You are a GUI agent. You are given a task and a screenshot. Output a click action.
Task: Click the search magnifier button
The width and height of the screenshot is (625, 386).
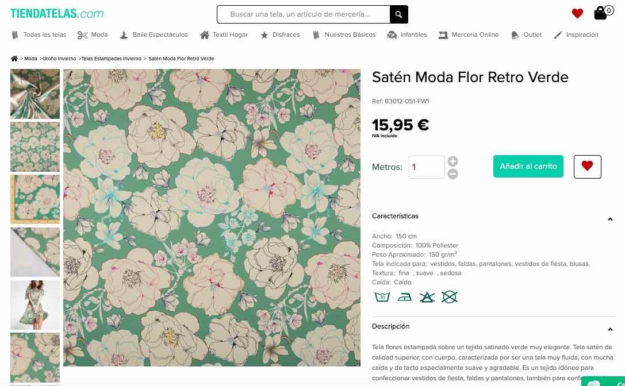(398, 14)
